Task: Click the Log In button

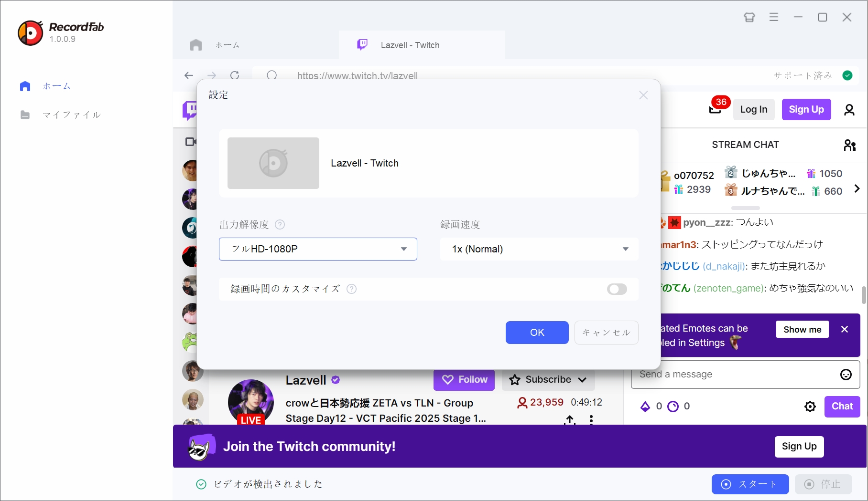Action: (754, 110)
